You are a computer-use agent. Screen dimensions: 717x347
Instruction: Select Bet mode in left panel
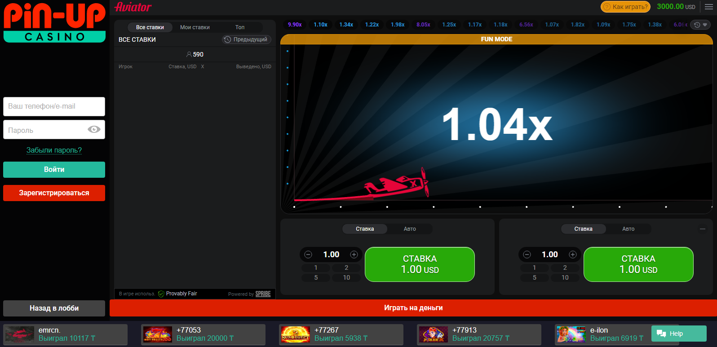365,229
